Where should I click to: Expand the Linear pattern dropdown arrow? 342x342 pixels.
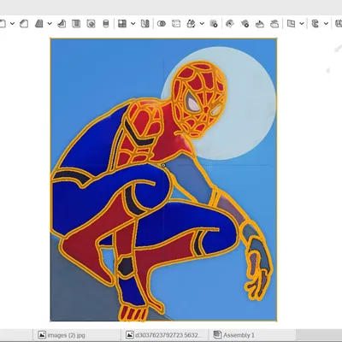(133, 24)
